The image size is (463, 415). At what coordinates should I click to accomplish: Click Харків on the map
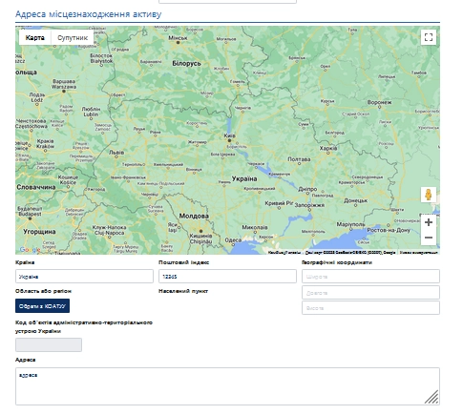coord(328,148)
